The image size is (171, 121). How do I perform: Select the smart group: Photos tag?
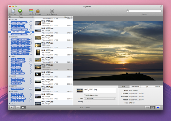pos(19,29)
